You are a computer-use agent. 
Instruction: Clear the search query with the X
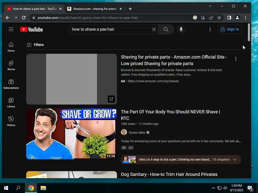pyautogui.click(x=154, y=29)
